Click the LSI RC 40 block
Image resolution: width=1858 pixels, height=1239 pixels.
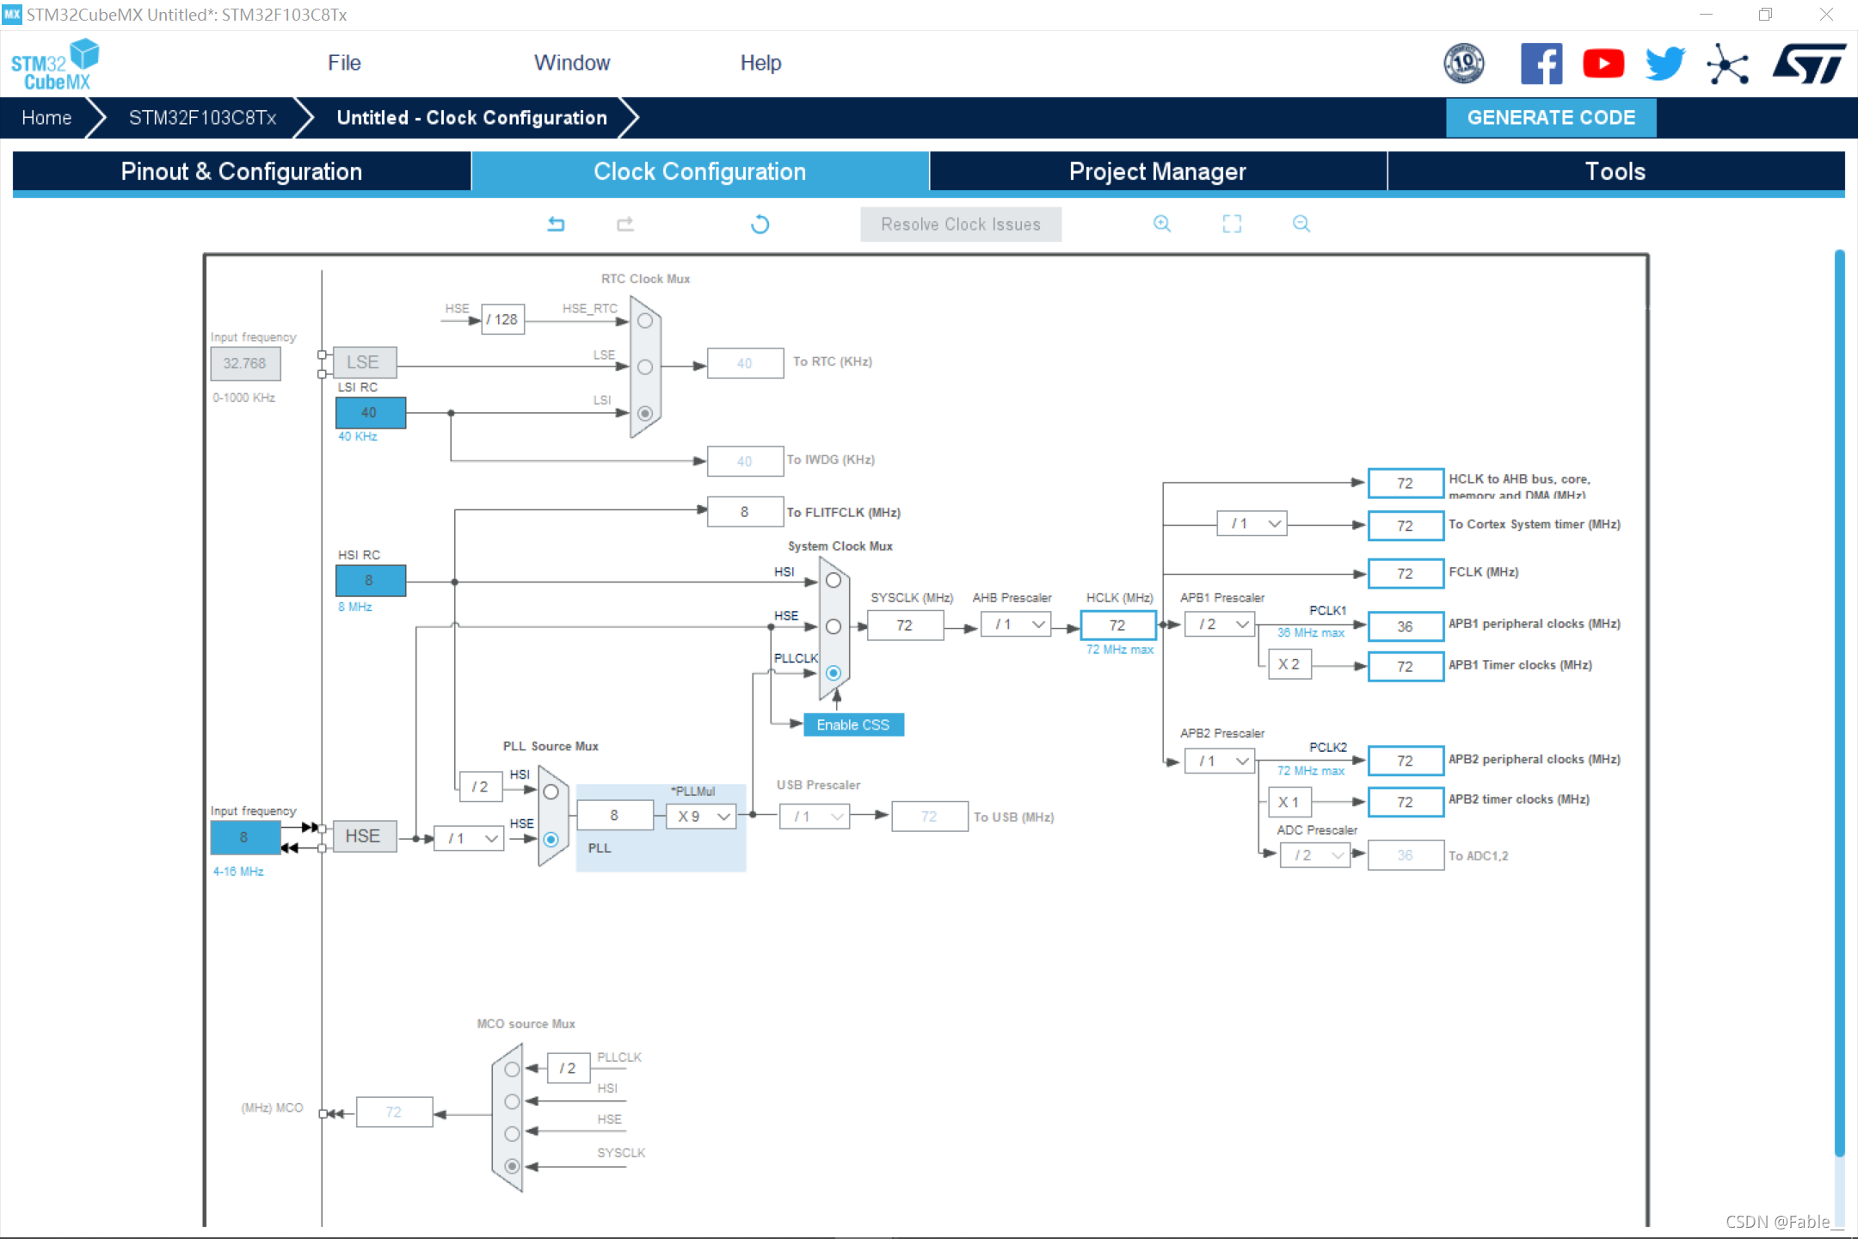click(370, 413)
